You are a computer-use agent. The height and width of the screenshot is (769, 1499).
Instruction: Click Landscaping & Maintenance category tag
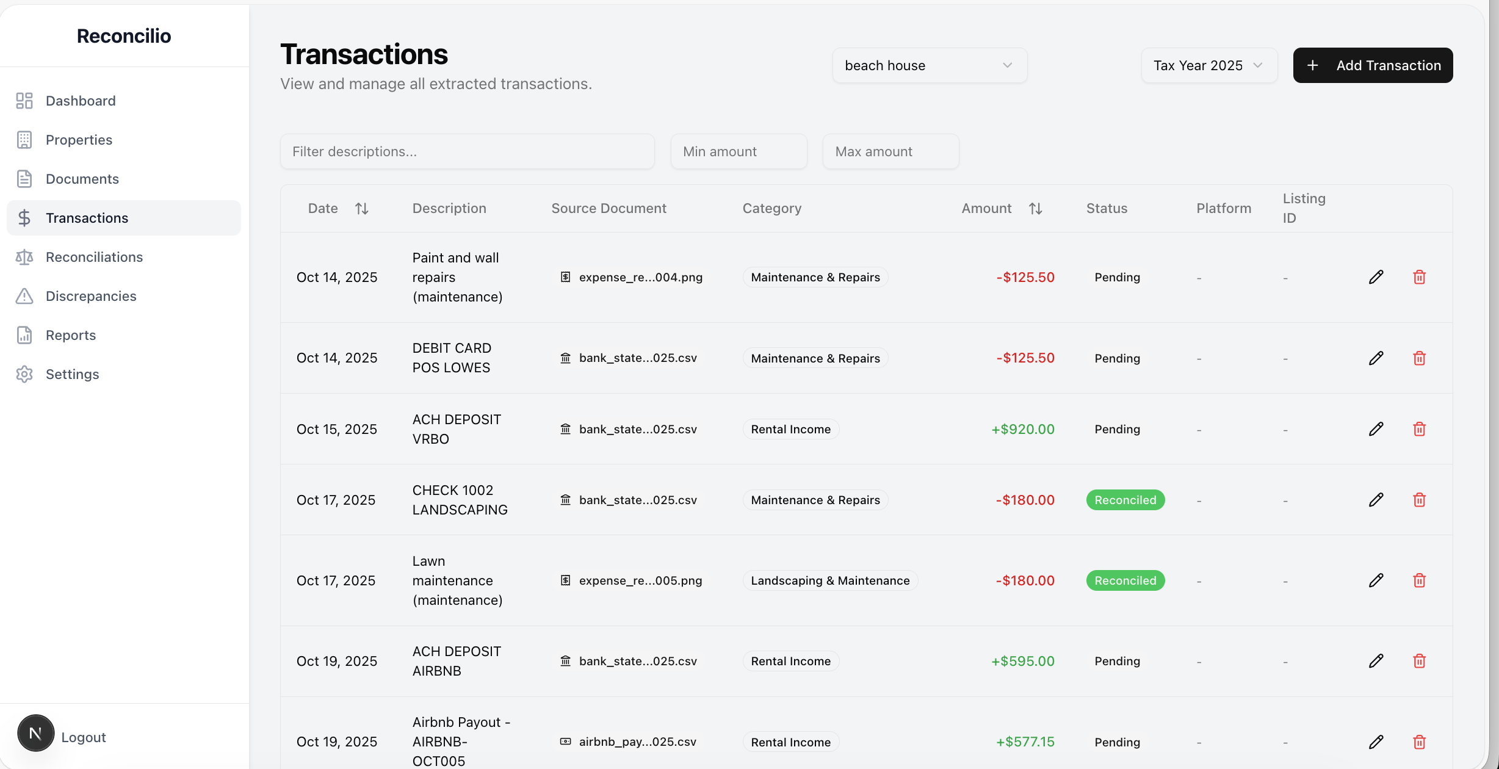[830, 580]
